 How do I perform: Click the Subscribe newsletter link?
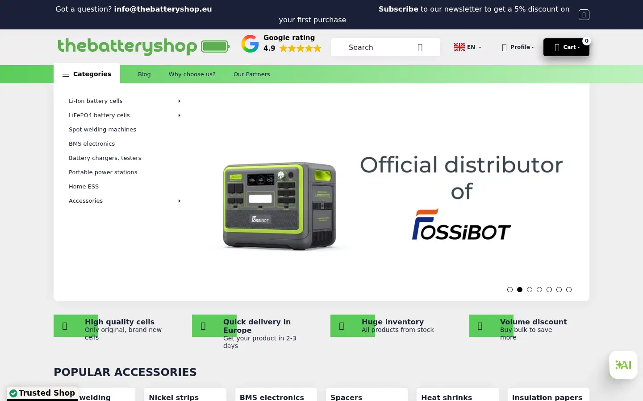[x=398, y=9]
